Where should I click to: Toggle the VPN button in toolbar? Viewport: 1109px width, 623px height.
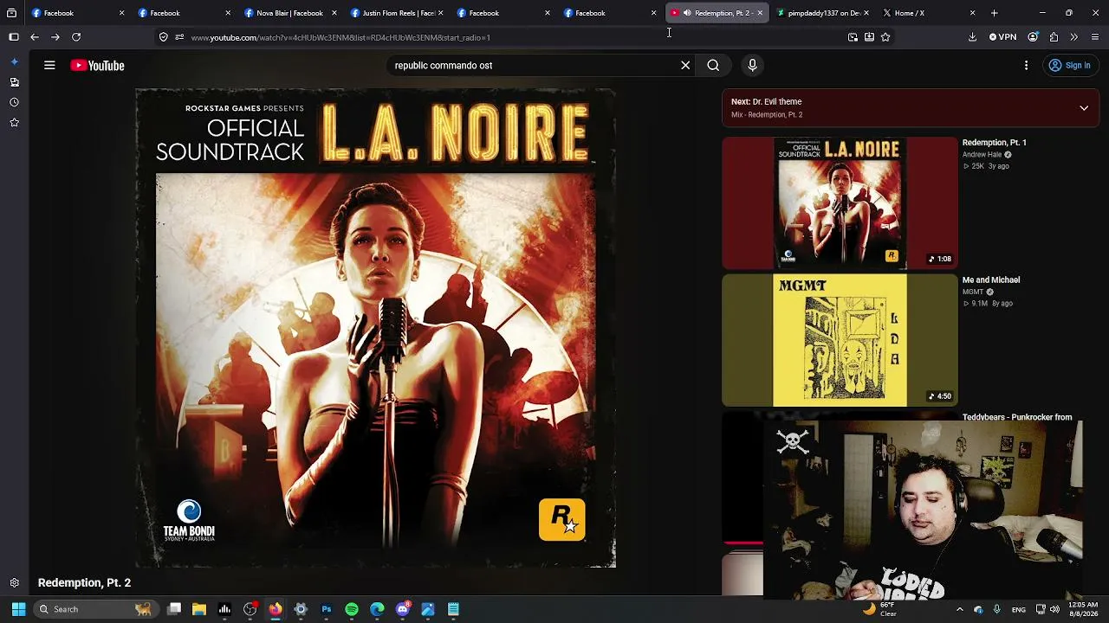coord(1002,37)
